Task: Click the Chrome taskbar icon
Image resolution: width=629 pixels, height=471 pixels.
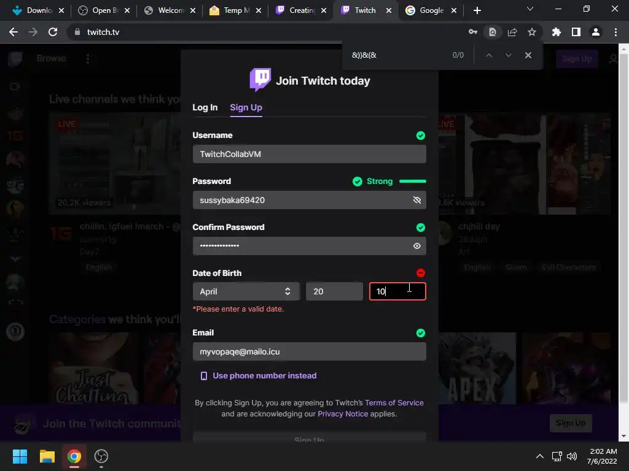Action: click(x=74, y=456)
